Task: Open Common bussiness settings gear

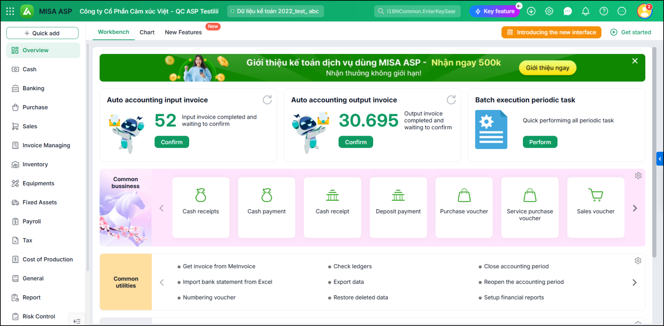Action: (638, 176)
